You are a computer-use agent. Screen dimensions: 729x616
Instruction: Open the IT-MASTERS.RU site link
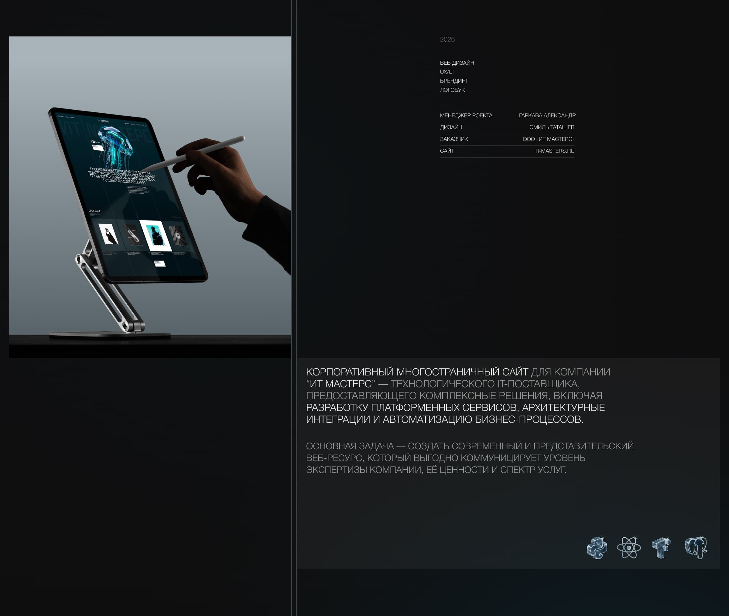[x=554, y=151]
